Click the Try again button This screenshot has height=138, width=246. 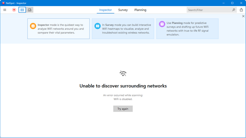(123, 109)
